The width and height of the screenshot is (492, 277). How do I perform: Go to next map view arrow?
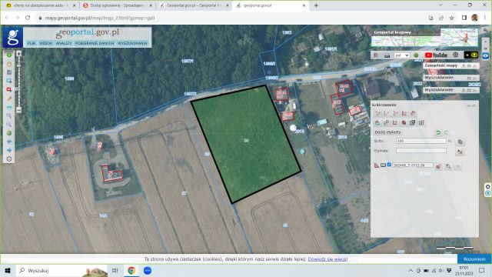click(9, 151)
